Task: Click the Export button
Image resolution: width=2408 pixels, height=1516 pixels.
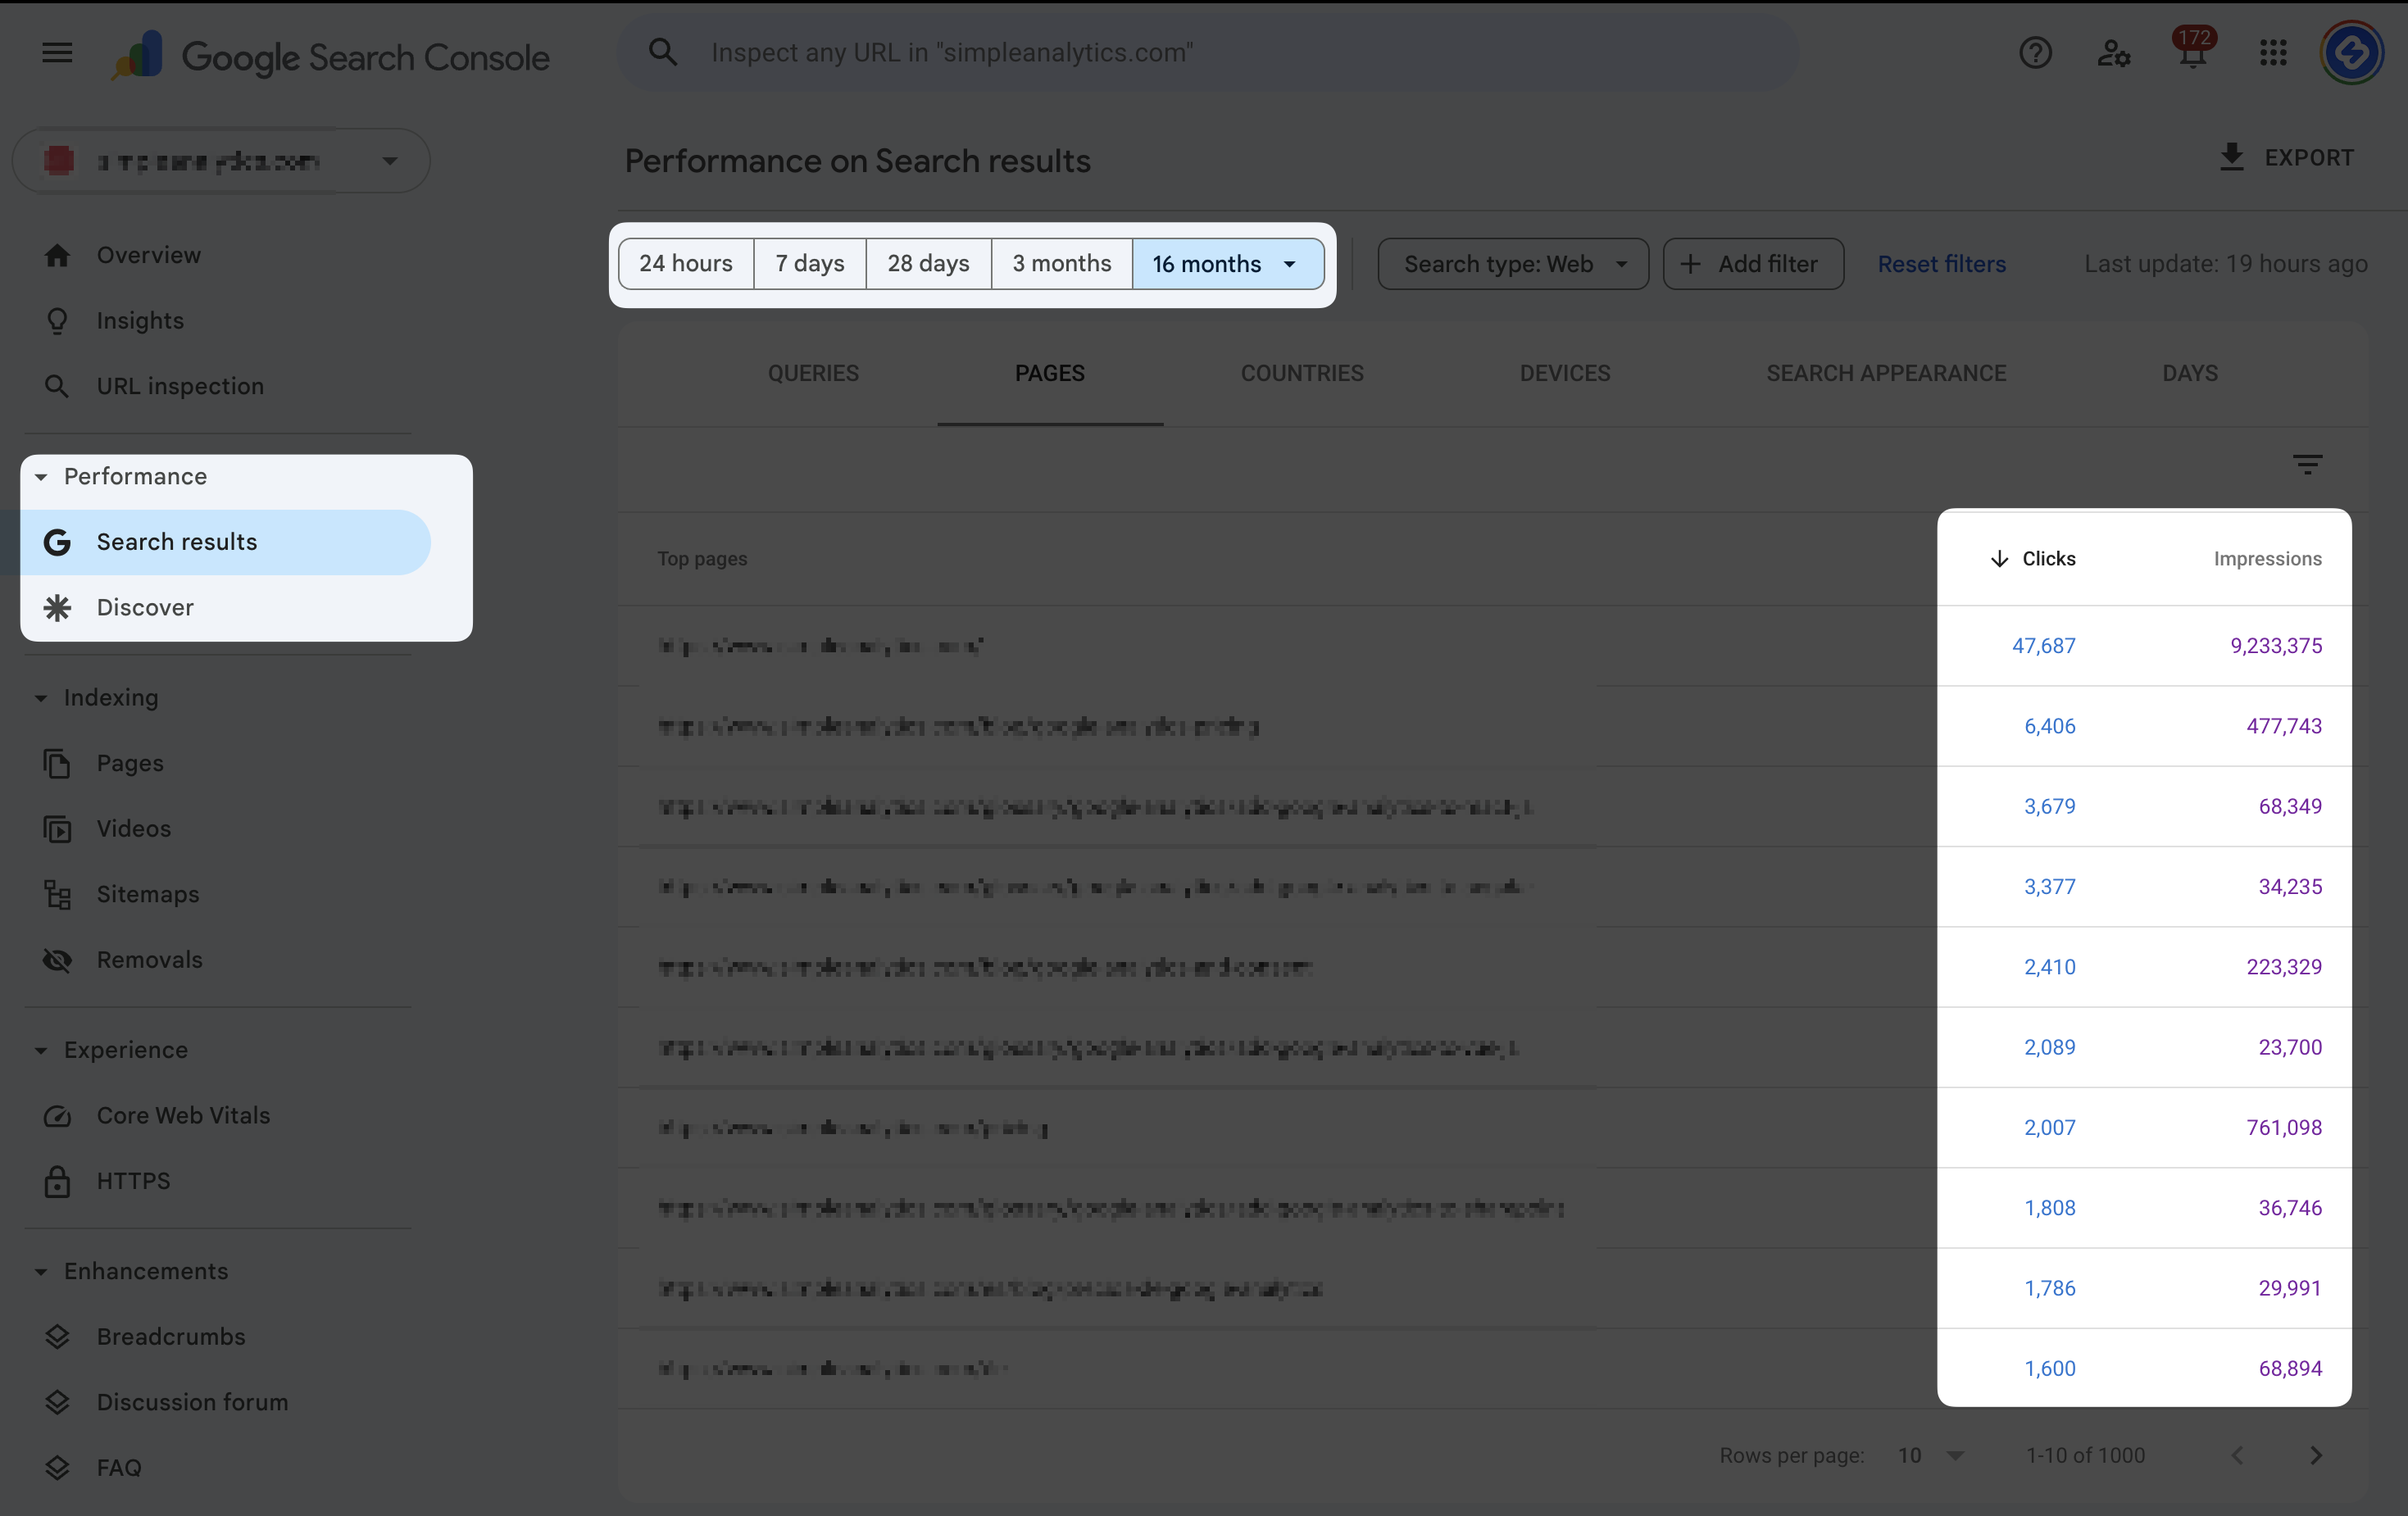Action: click(x=2286, y=158)
